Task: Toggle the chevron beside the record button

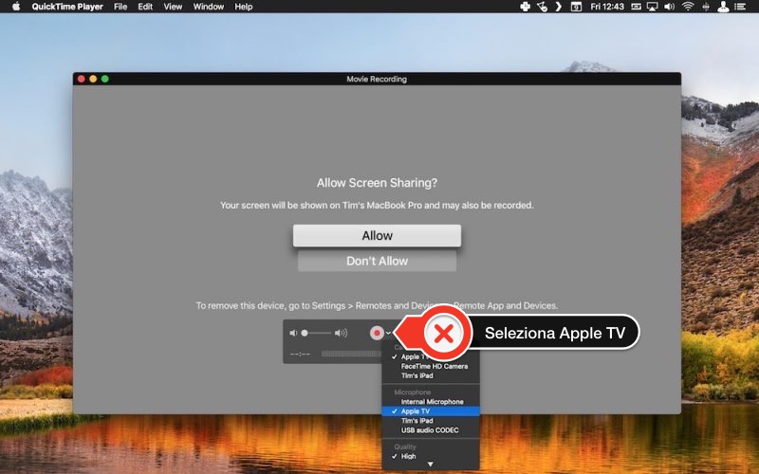Action: pyautogui.click(x=388, y=333)
